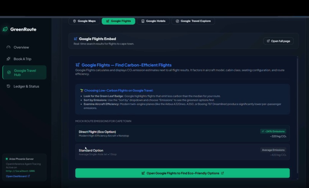Open the Google Hotels tab

click(x=153, y=21)
